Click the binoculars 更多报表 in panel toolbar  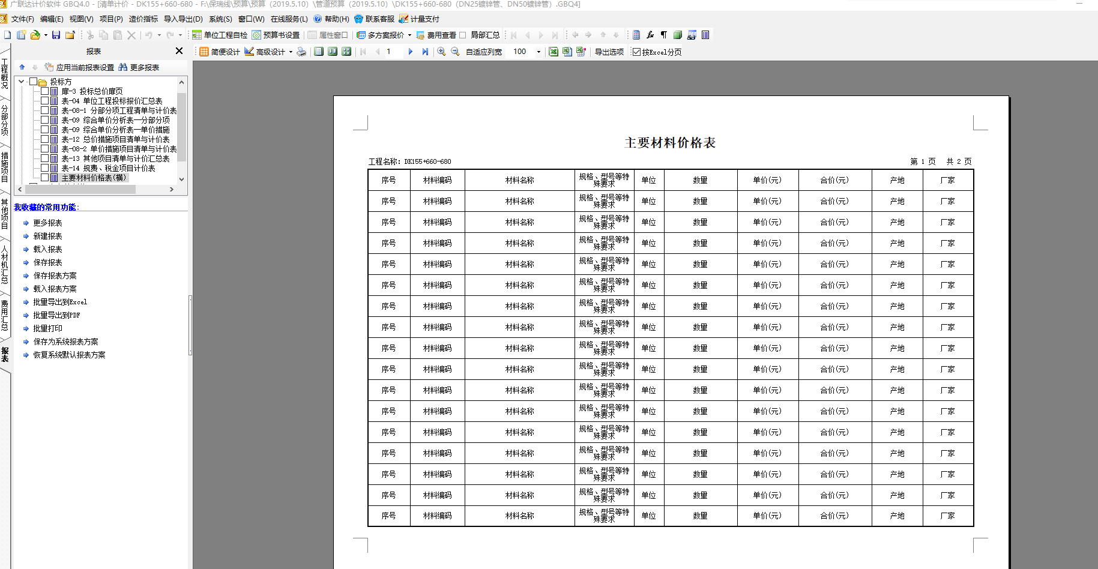pyautogui.click(x=139, y=67)
